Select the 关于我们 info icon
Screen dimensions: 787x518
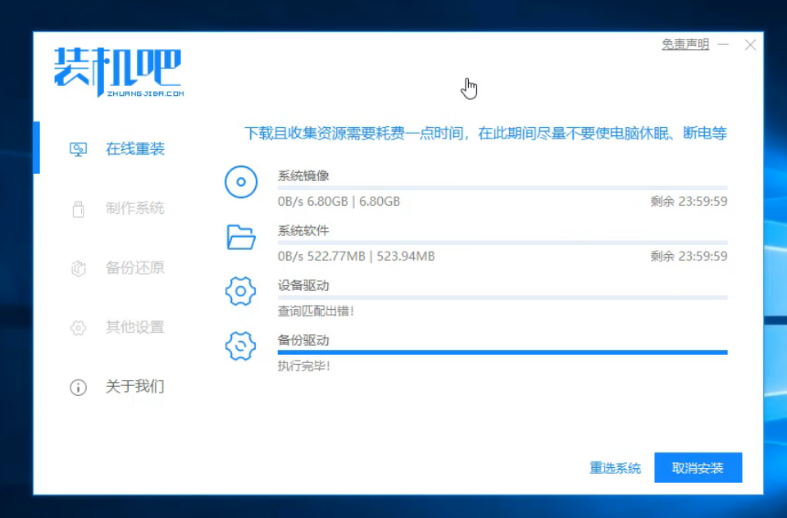(79, 387)
